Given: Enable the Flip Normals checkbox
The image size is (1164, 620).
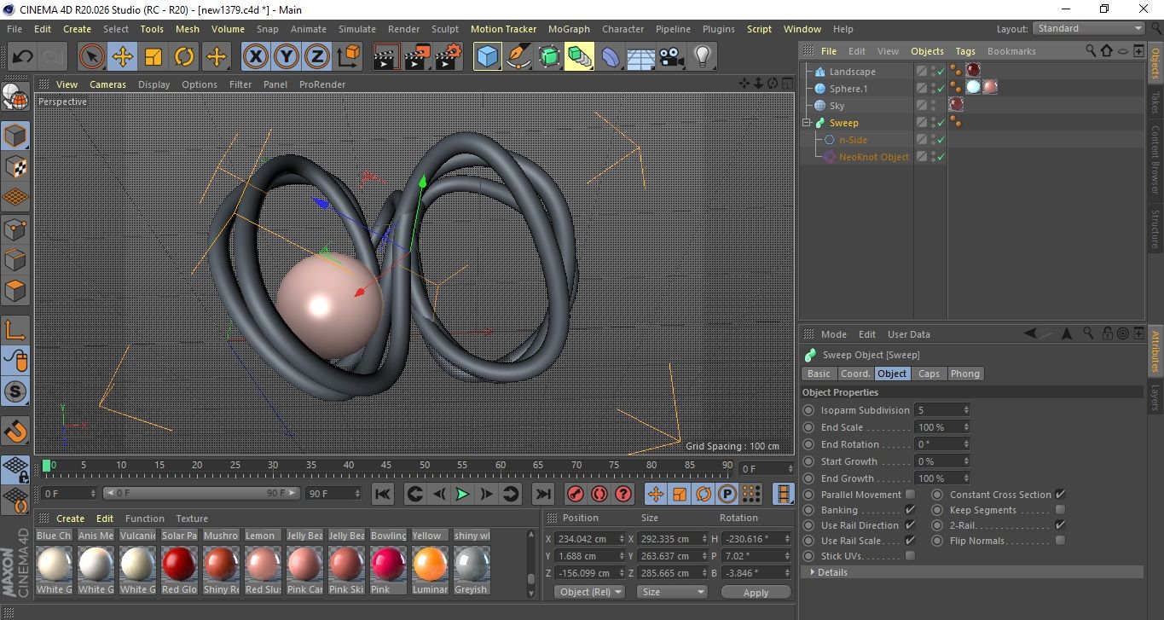Looking at the screenshot, I should 1060,541.
